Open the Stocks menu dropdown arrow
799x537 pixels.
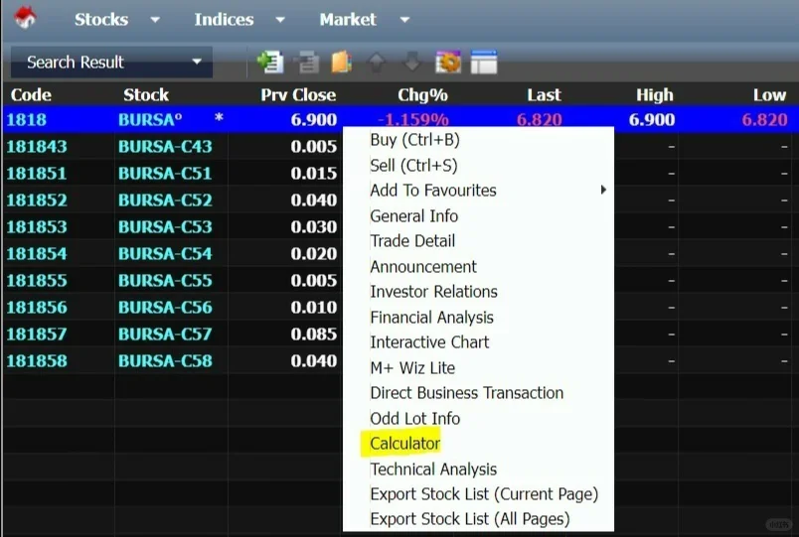coord(155,20)
